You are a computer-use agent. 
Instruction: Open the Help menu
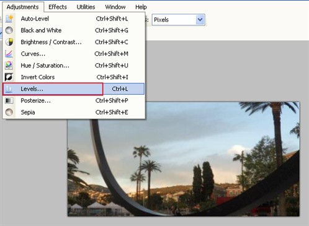click(141, 7)
